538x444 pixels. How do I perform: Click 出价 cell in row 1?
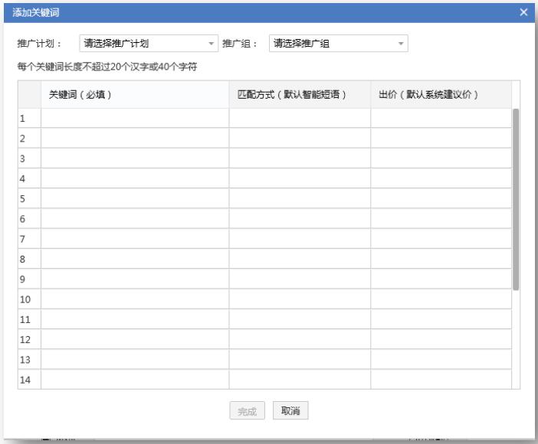point(441,118)
